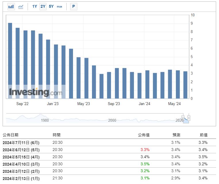
Task: Click the P button in chart toolbar
Action: pos(74,7)
